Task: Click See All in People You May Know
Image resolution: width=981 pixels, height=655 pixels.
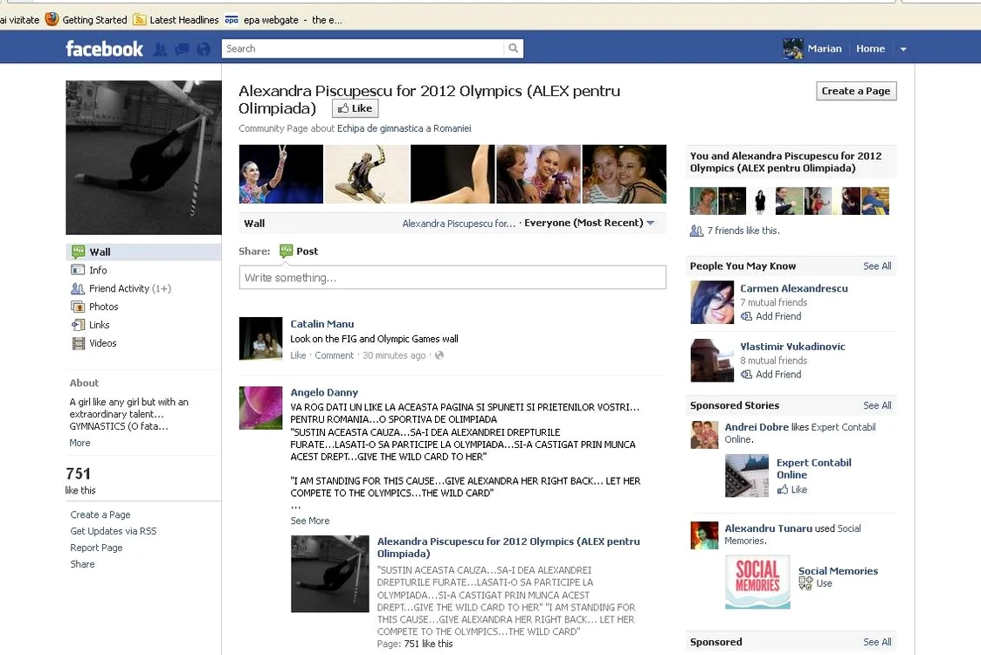Action: tap(877, 265)
